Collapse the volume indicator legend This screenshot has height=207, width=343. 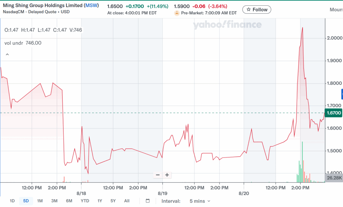click(7, 54)
